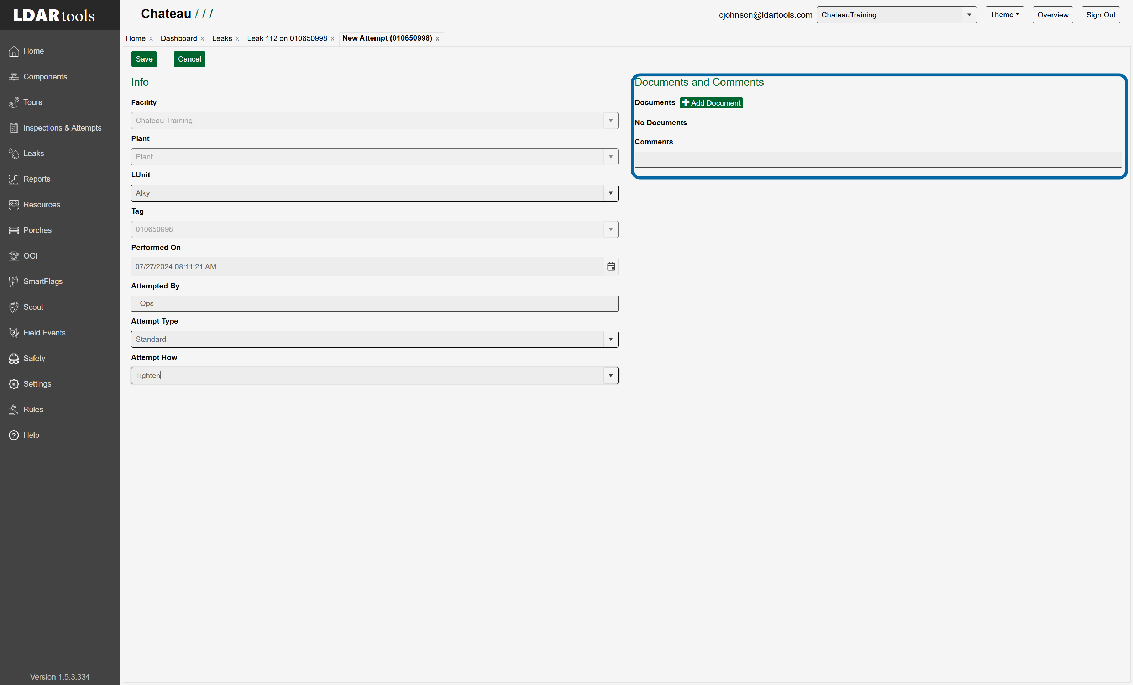Select the Leaks droplet icon
Viewport: 1133px width, 685px height.
coord(14,153)
